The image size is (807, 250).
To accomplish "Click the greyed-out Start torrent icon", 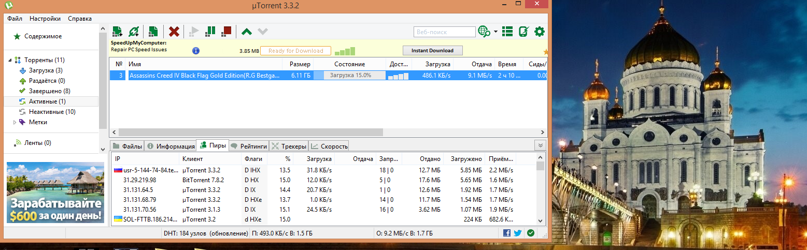I will coord(194,32).
